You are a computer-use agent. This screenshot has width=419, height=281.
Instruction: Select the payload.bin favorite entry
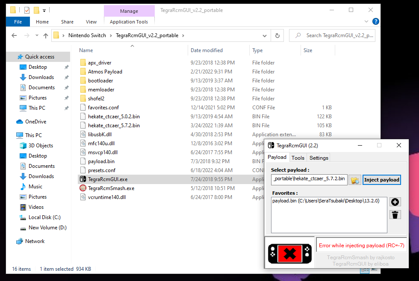tap(326, 201)
